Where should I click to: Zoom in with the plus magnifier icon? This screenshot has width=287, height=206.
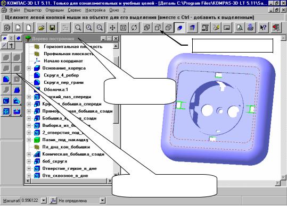[x=89, y=28]
